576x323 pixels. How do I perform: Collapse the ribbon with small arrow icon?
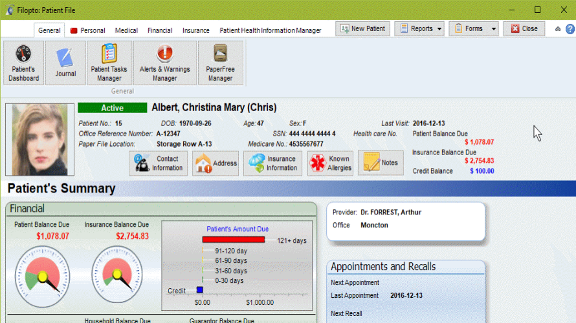tap(558, 29)
